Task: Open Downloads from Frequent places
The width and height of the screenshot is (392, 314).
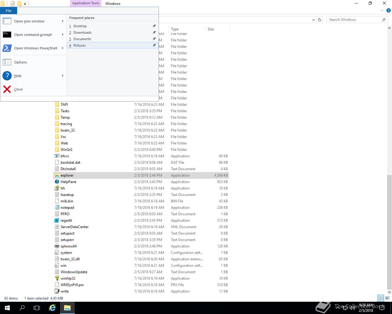Action: pos(113,33)
